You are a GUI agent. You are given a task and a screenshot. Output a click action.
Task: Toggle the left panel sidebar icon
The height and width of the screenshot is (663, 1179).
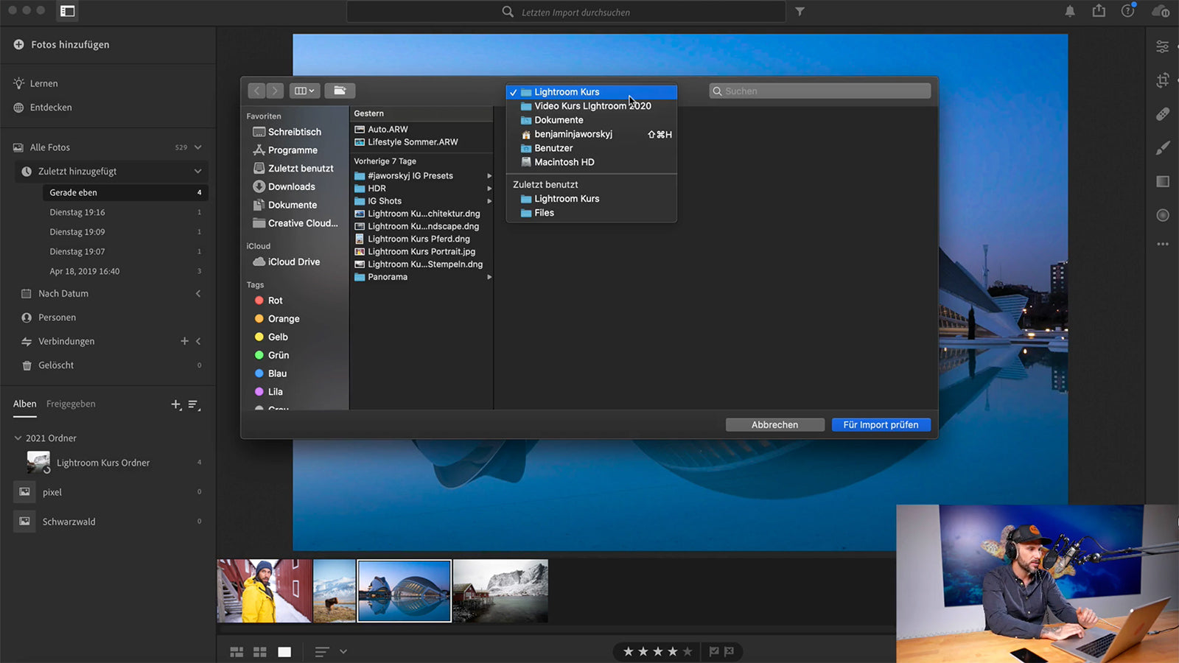point(68,11)
